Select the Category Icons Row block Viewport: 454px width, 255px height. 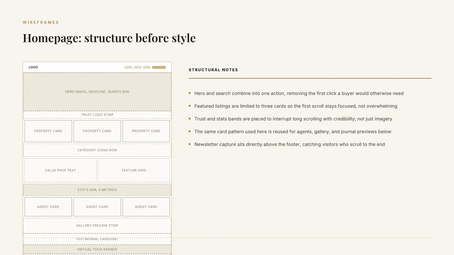click(x=97, y=150)
